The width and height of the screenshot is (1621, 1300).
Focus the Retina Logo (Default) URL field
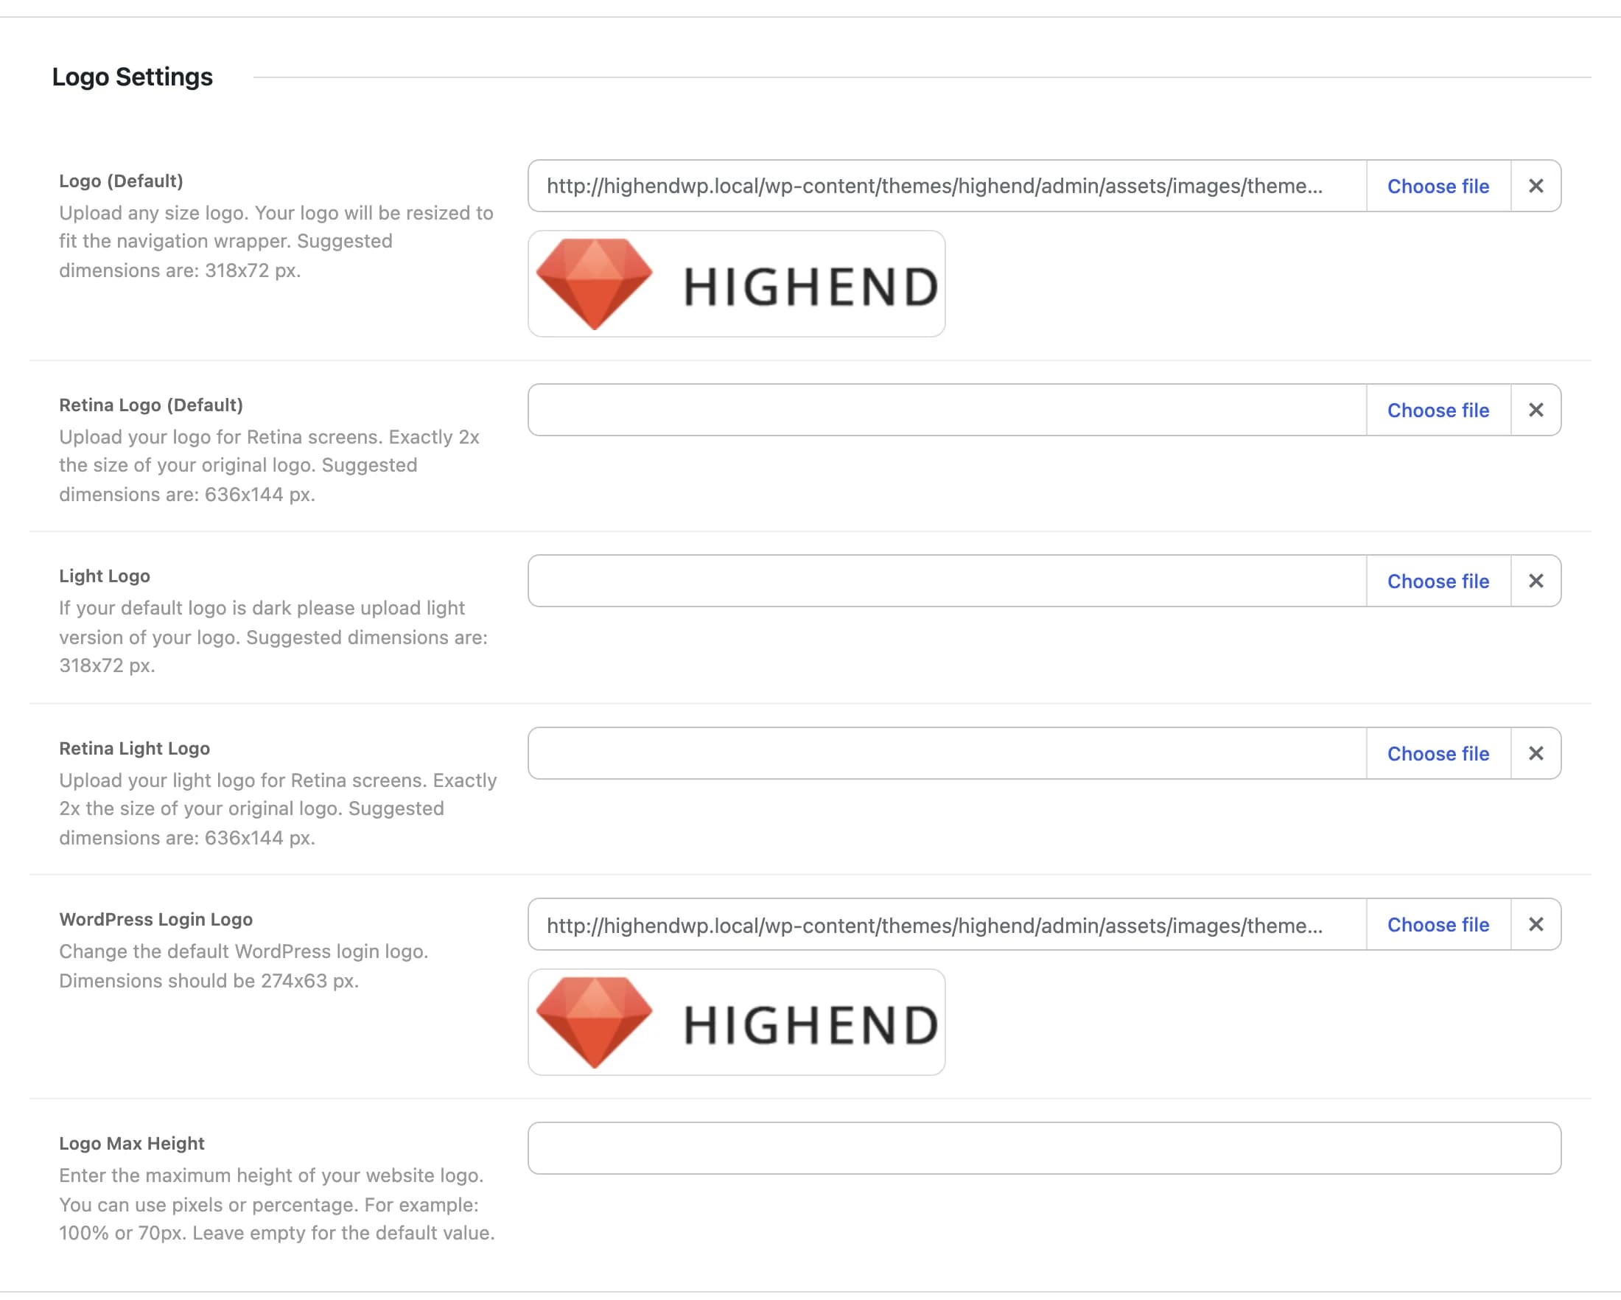(947, 410)
